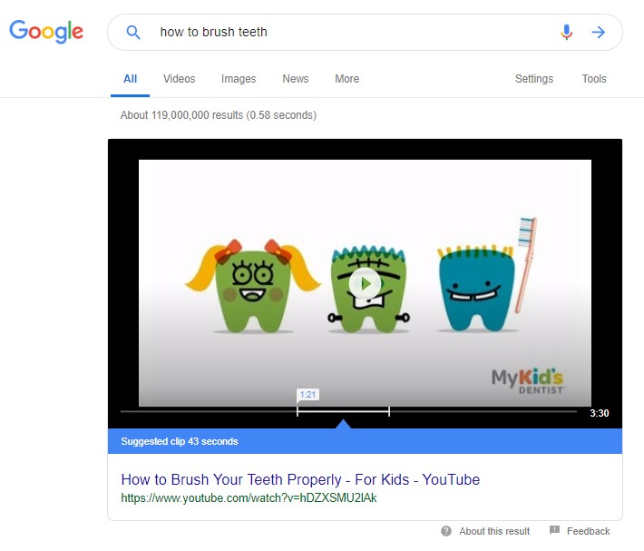644x551 pixels.
Task: Switch to the Videos tab
Action: pyautogui.click(x=179, y=79)
